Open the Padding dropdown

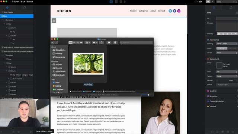(x=227, y=44)
